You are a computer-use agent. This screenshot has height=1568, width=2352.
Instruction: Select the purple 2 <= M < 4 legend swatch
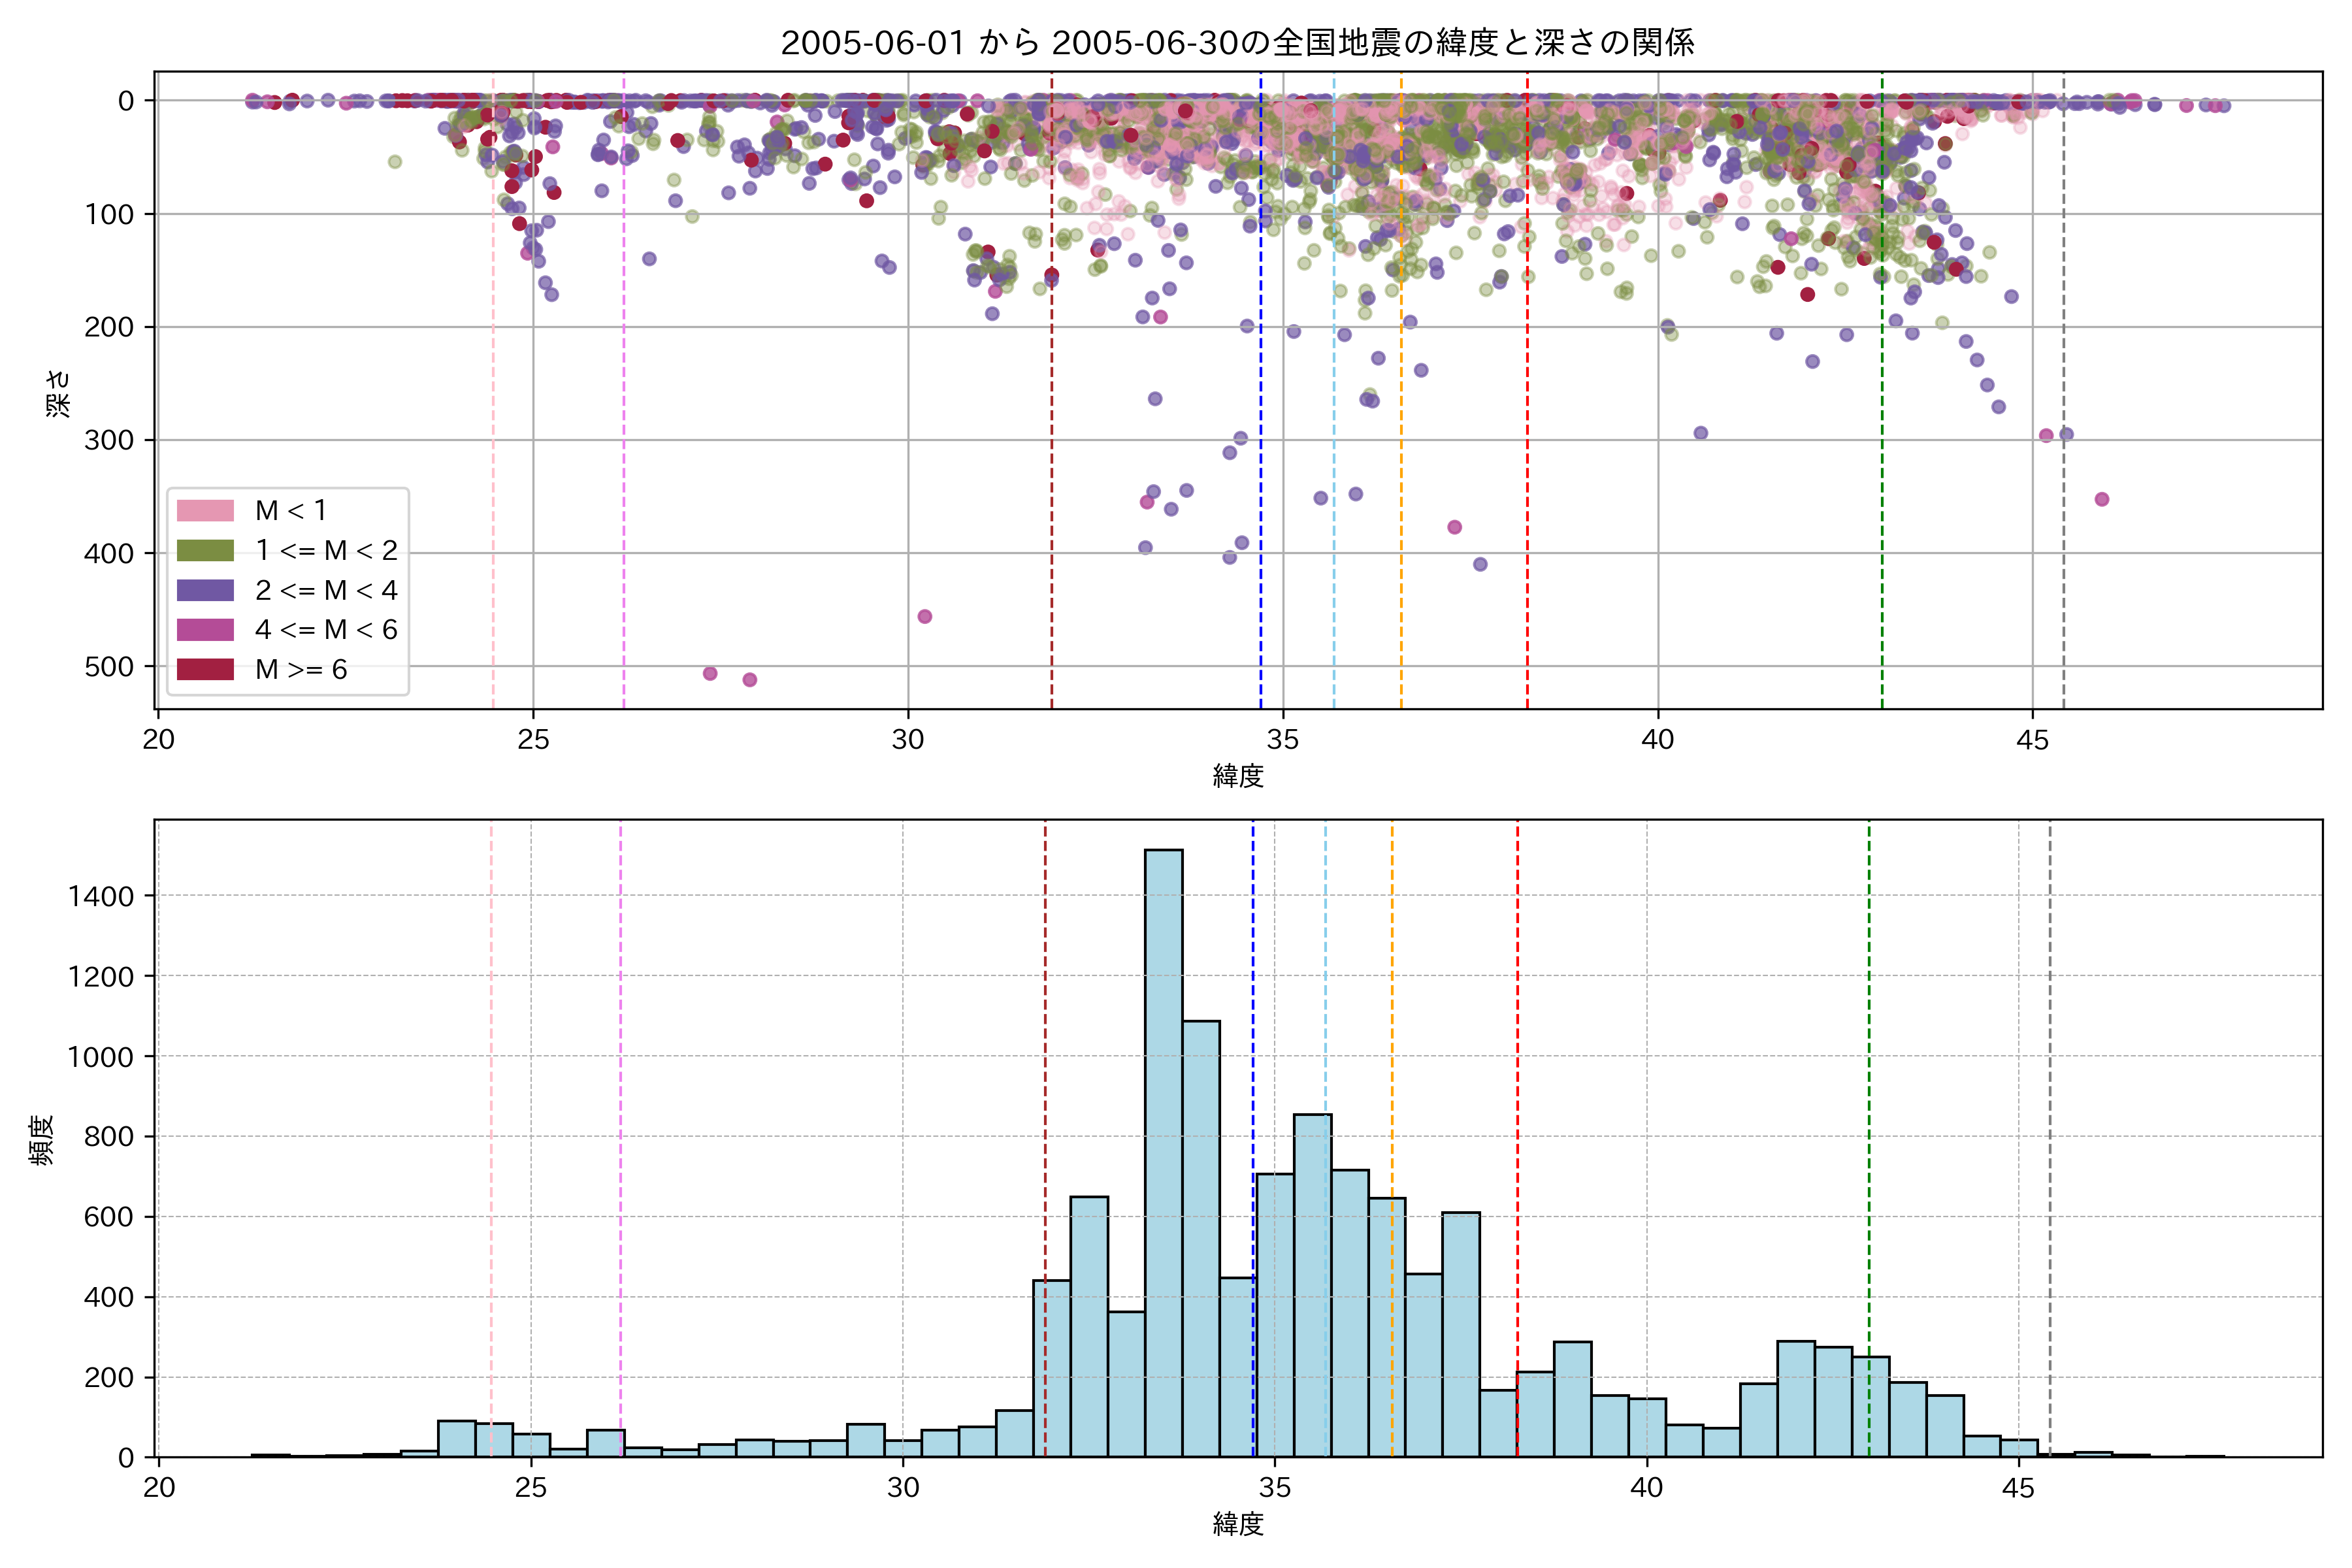pyautogui.click(x=205, y=590)
